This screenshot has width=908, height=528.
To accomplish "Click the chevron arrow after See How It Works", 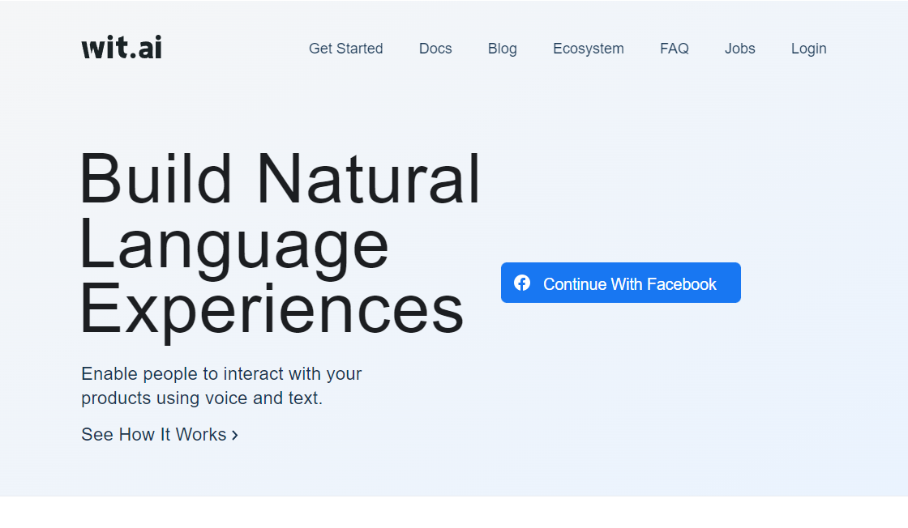I will point(235,435).
